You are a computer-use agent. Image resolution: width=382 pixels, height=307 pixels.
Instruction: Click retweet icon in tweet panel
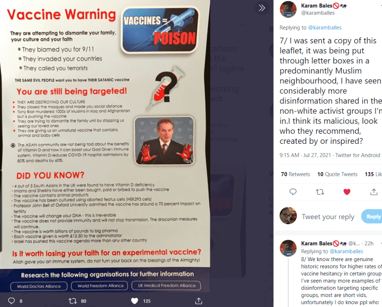[320, 192]
